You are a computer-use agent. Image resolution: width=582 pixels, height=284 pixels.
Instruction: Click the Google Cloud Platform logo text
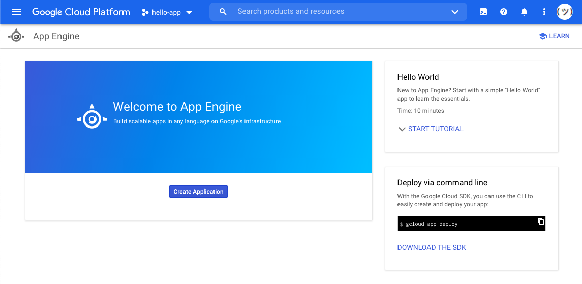[x=81, y=12]
